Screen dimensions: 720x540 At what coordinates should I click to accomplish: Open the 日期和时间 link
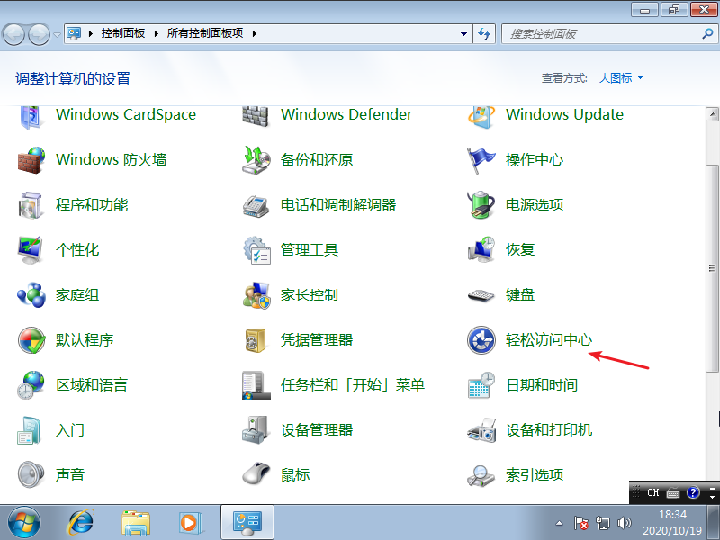coord(542,385)
